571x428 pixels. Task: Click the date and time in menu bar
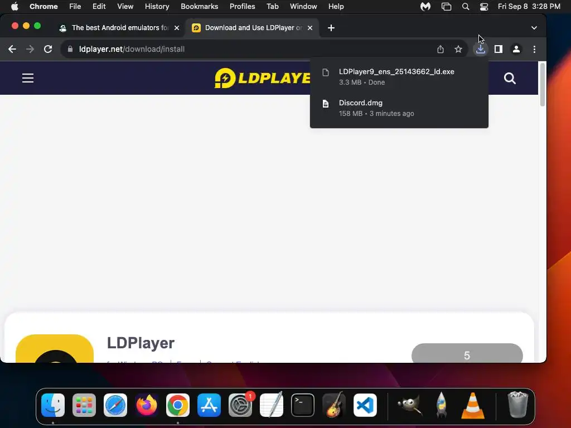529,6
